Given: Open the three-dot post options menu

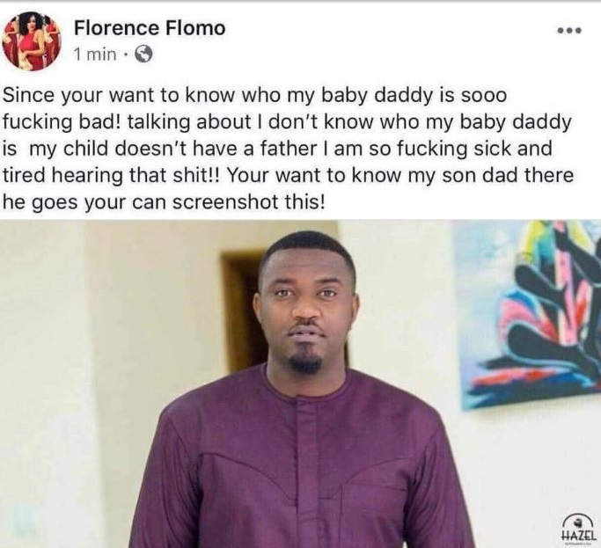Looking at the screenshot, I should point(569,30).
